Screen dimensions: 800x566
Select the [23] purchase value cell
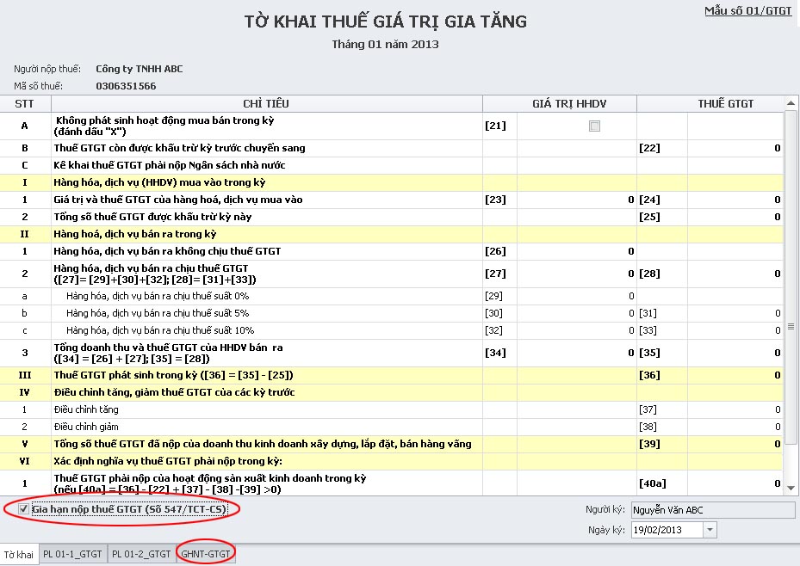pos(576,200)
